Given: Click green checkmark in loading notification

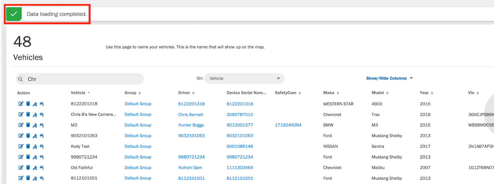Looking at the screenshot, I should coord(14,14).
